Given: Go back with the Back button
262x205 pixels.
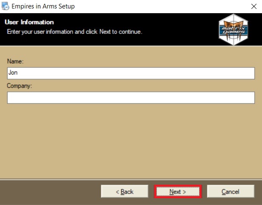Looking at the screenshot, I should pos(124,191).
